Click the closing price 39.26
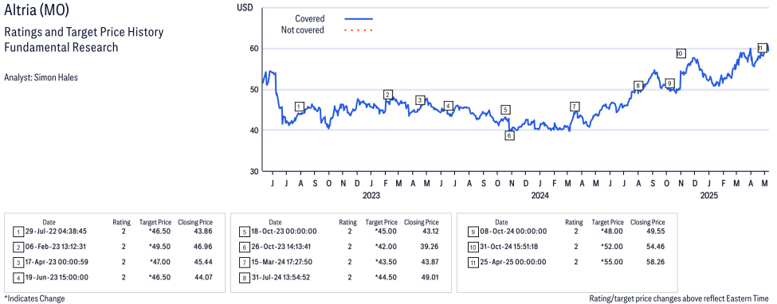This screenshot has width=777, height=304. tap(430, 247)
